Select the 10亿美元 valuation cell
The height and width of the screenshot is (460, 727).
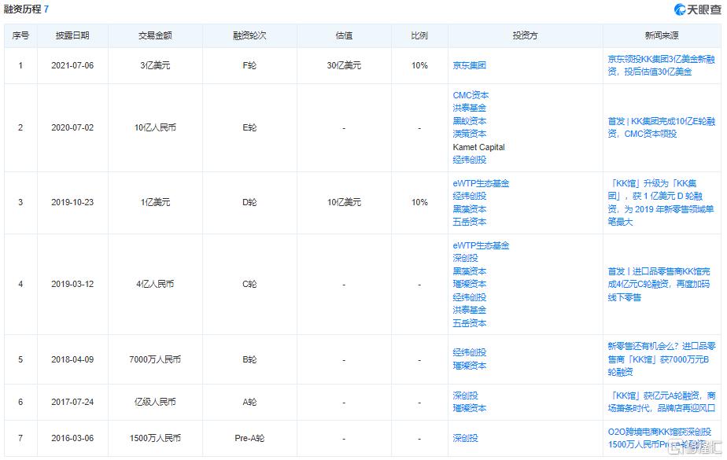click(x=344, y=202)
